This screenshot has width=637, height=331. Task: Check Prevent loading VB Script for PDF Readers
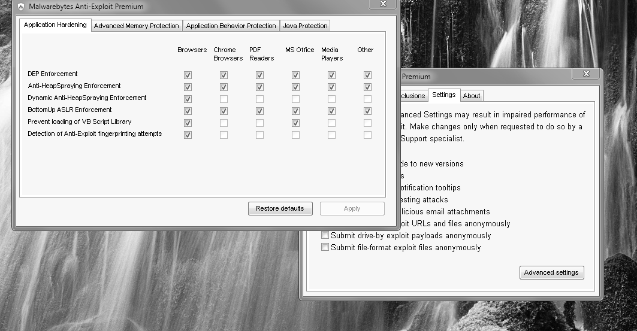(x=259, y=123)
